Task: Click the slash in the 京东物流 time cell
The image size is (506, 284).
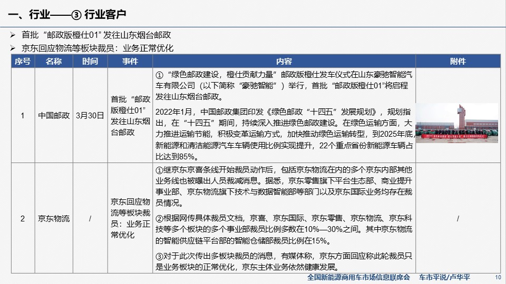Action: (x=90, y=219)
